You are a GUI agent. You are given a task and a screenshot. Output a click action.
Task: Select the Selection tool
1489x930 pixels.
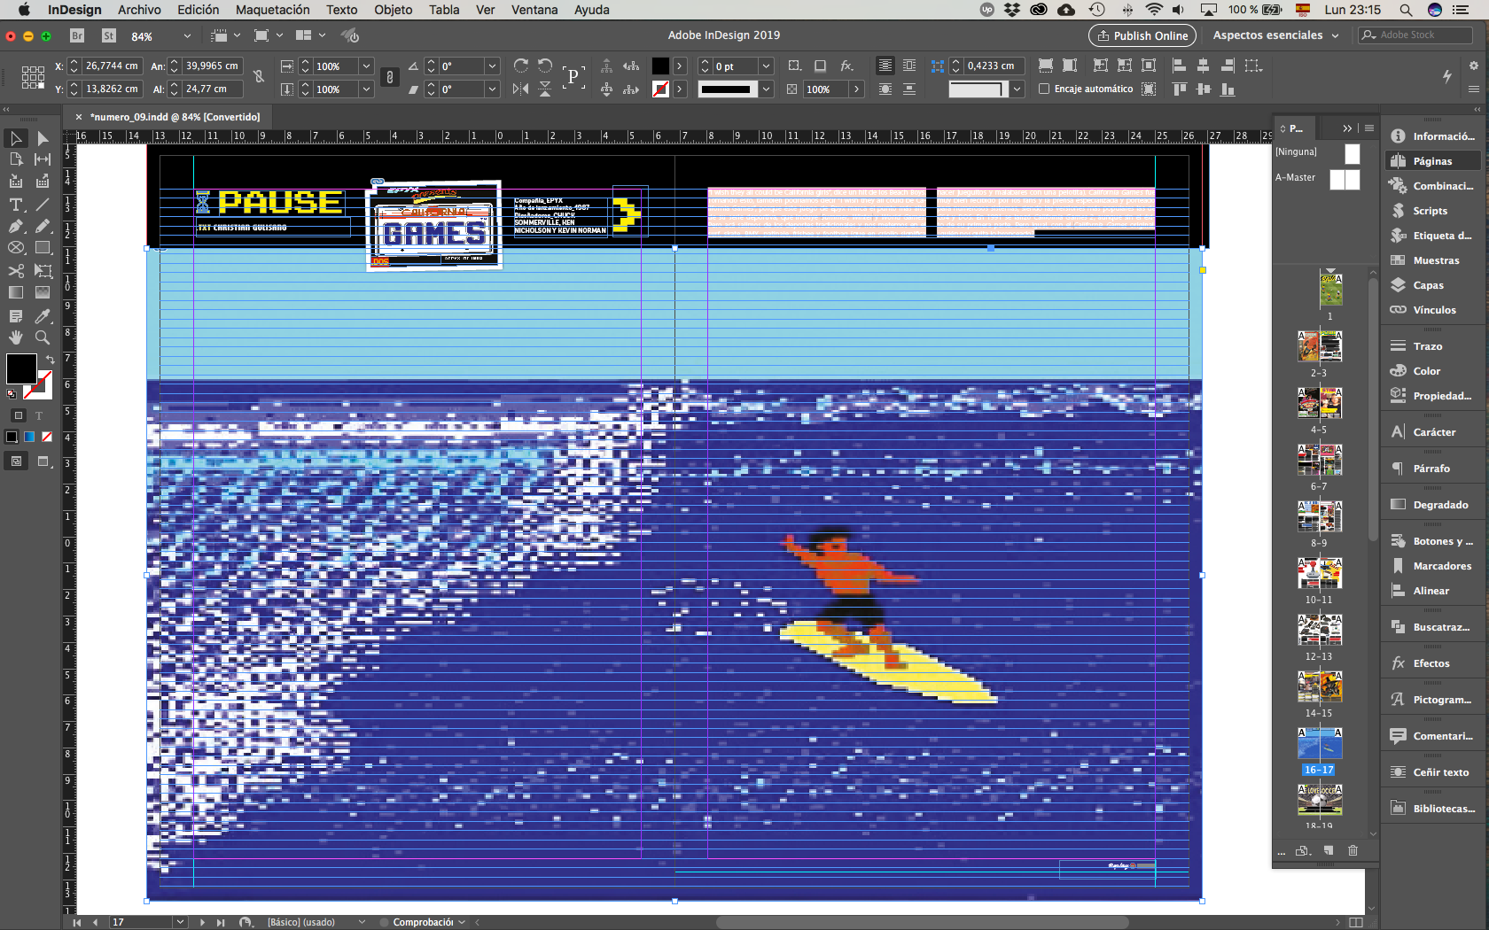tap(15, 138)
